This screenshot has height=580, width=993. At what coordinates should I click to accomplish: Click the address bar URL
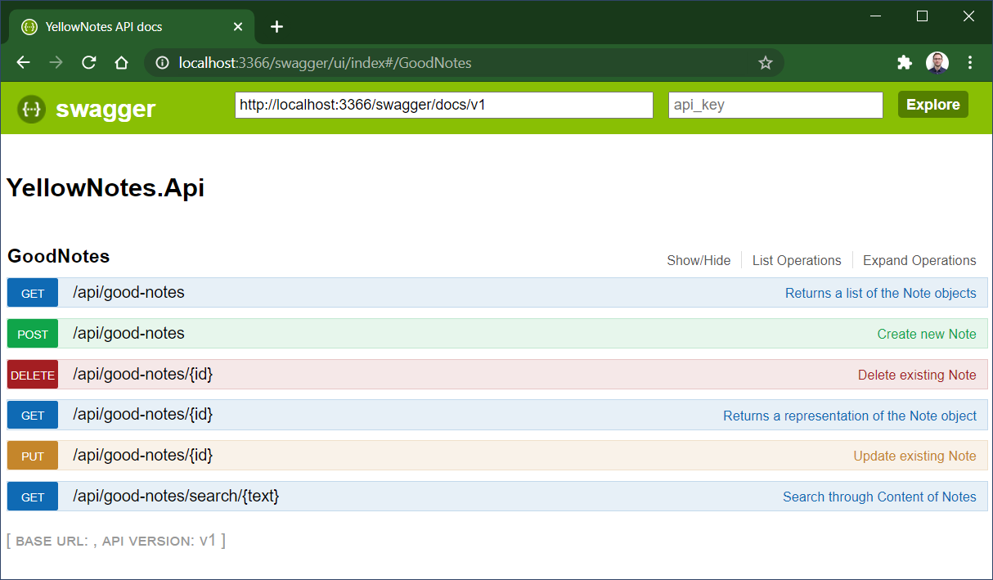coord(326,63)
